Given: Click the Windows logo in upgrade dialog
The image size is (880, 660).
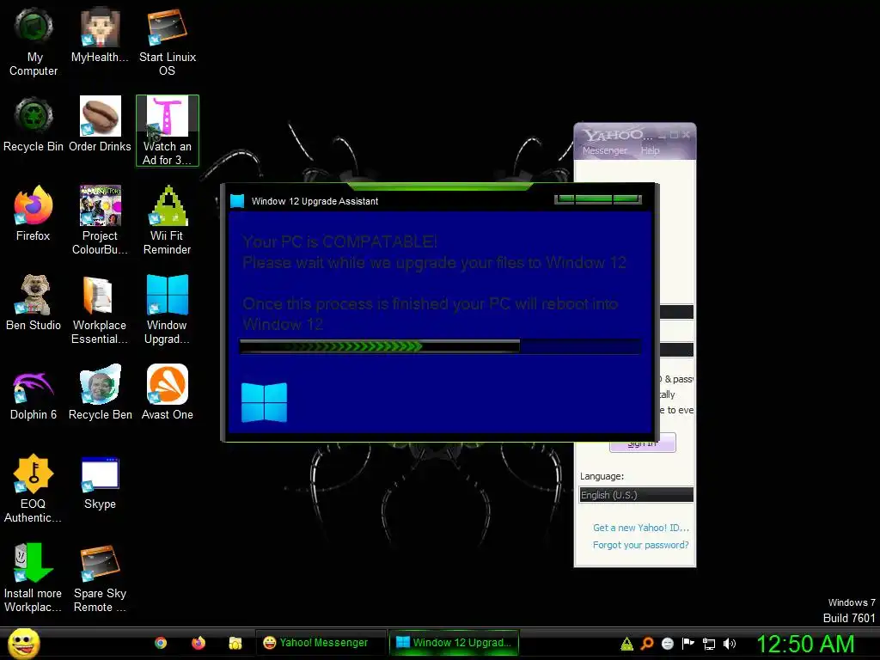Looking at the screenshot, I should (264, 402).
